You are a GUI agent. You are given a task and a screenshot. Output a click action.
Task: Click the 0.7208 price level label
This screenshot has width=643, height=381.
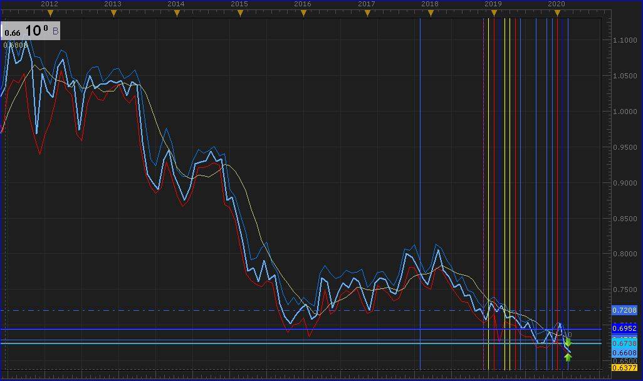[x=624, y=310]
